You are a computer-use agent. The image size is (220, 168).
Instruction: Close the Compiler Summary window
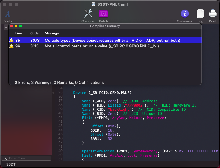[12, 26]
